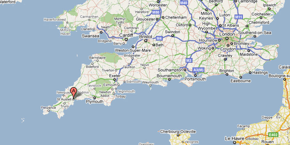Select the Swansea city label

pos(91,36)
